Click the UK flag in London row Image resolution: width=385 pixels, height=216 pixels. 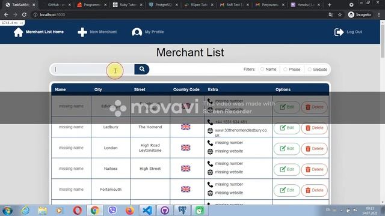[186, 148]
